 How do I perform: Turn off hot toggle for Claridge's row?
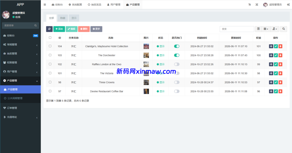click(177, 46)
